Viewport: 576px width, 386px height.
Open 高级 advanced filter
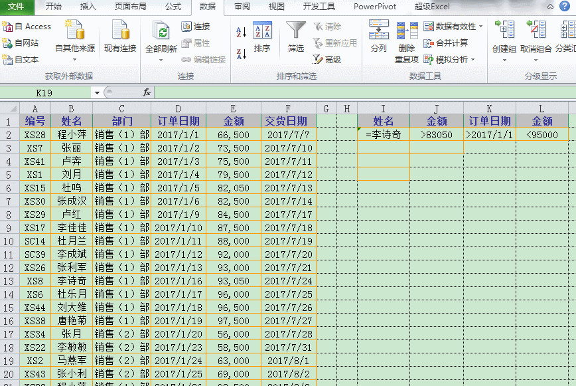pos(327,59)
